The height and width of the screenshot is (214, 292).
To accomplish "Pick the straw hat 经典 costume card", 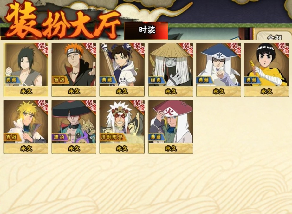I will pos(171,69).
